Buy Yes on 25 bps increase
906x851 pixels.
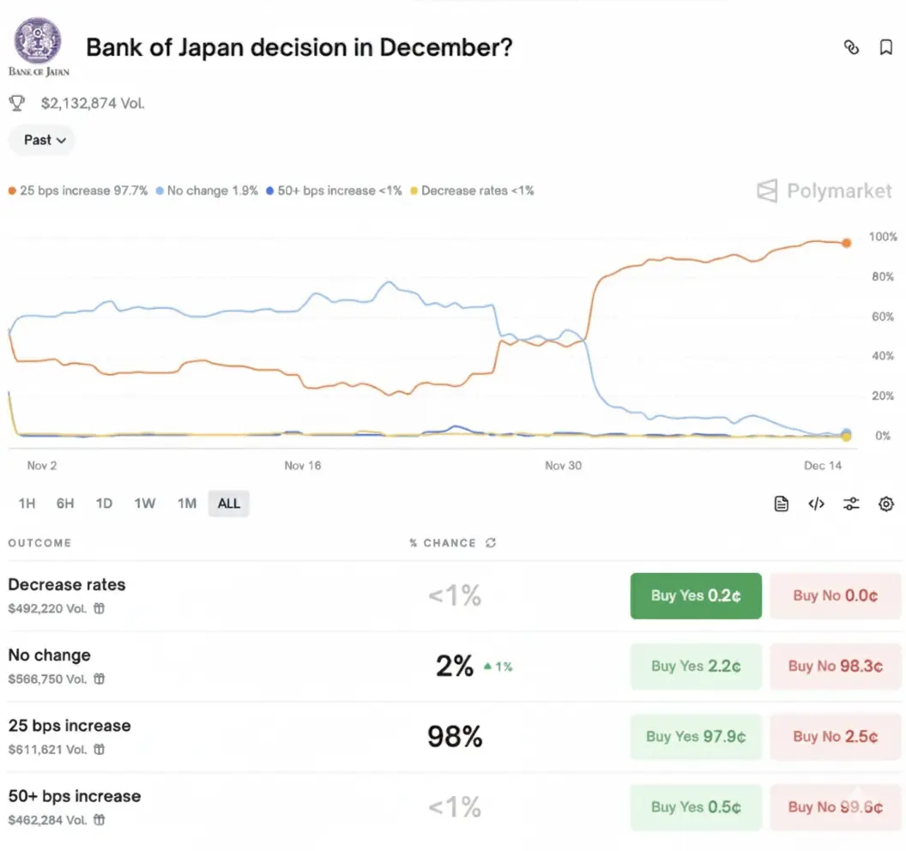point(696,736)
